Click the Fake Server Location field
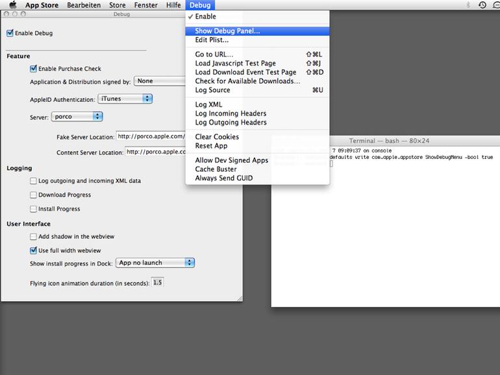The image size is (500, 375). point(151,136)
